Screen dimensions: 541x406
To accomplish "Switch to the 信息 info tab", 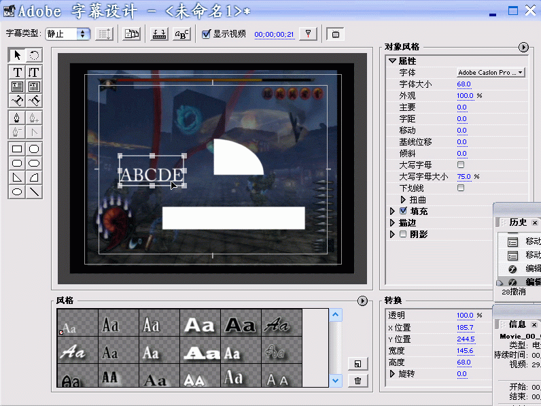I will click(x=517, y=324).
